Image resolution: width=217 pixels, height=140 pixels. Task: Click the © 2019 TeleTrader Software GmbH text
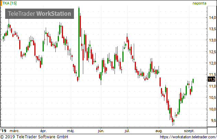point(34,137)
